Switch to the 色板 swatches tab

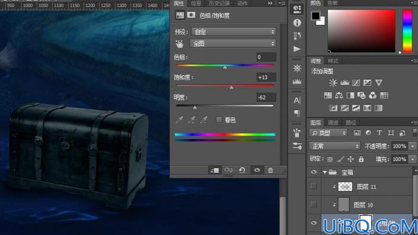click(333, 3)
